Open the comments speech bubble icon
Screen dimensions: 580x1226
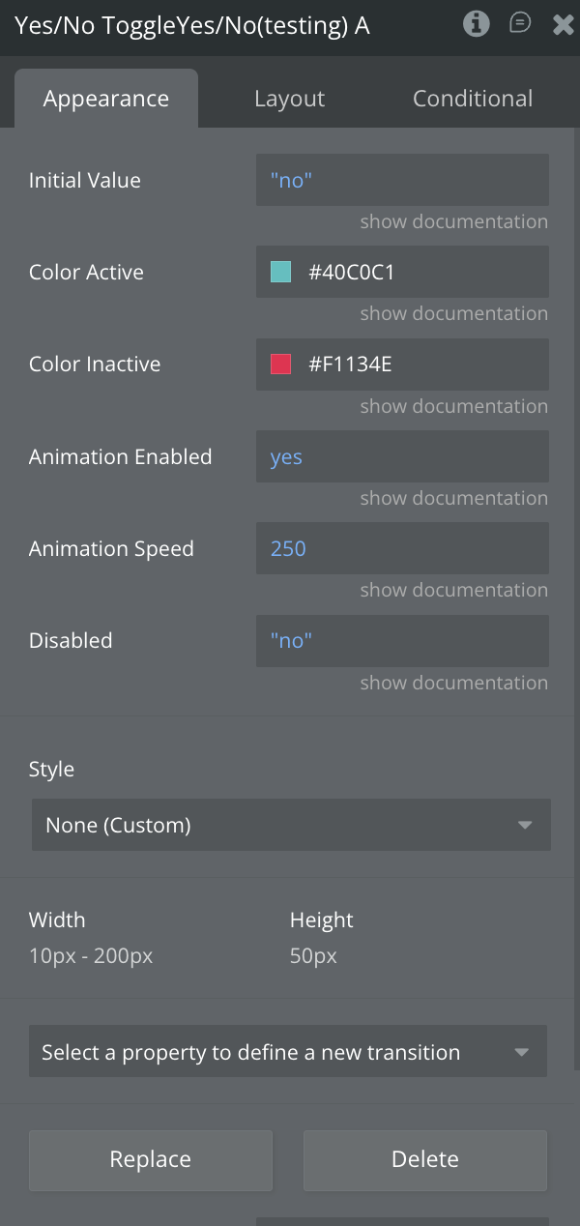coord(520,23)
